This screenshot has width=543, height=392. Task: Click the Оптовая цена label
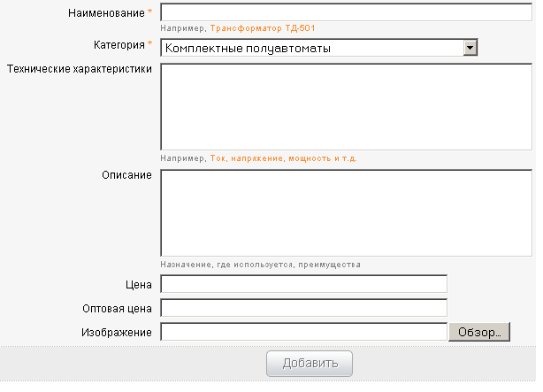117,309
